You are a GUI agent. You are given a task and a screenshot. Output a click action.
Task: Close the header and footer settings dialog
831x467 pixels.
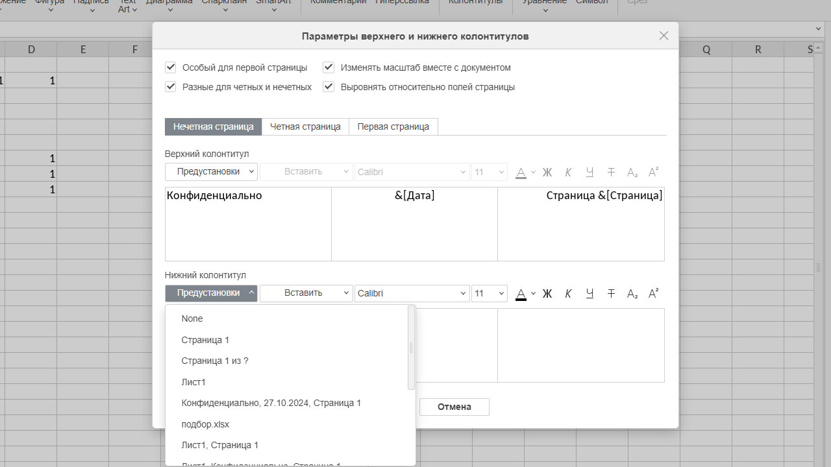(664, 36)
